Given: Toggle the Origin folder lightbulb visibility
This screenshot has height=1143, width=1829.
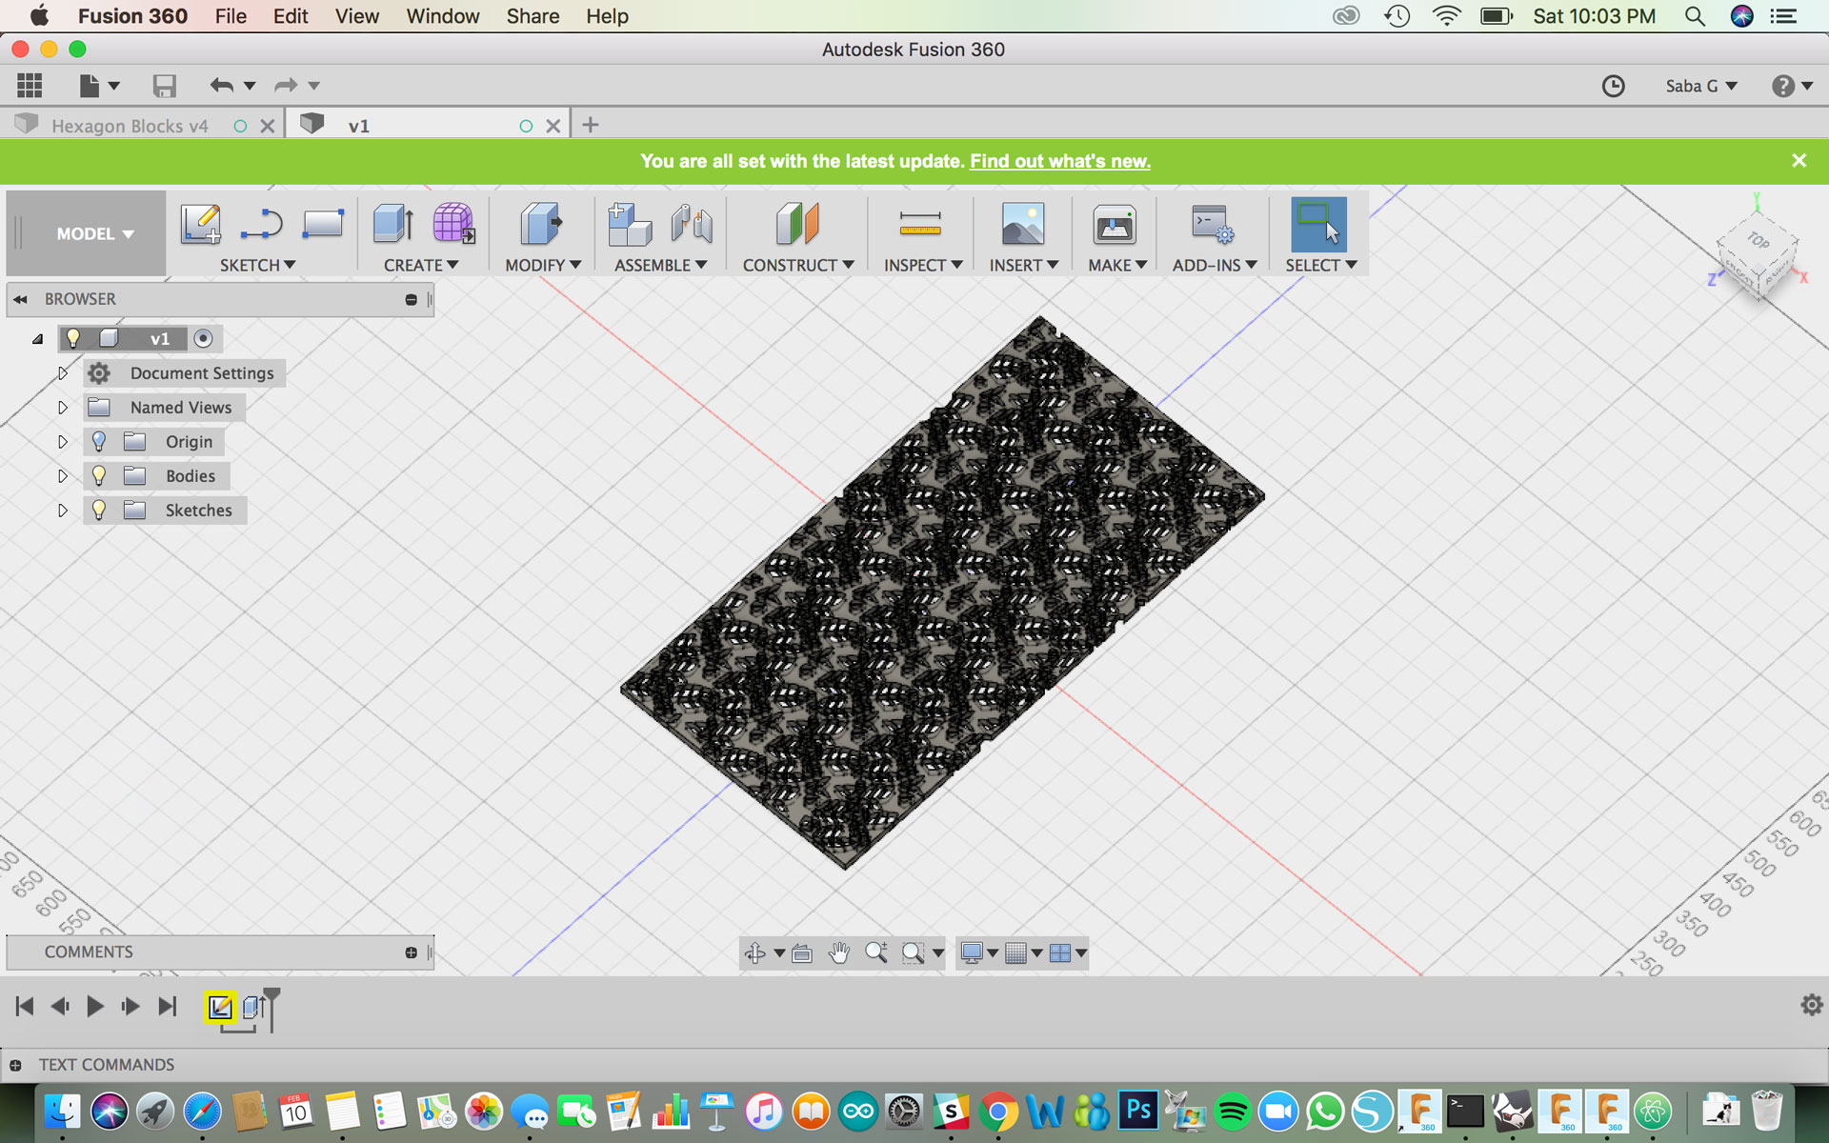Looking at the screenshot, I should (x=99, y=441).
